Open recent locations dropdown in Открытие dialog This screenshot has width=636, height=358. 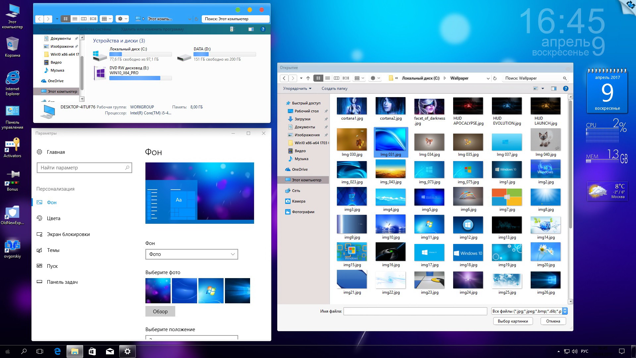(301, 78)
